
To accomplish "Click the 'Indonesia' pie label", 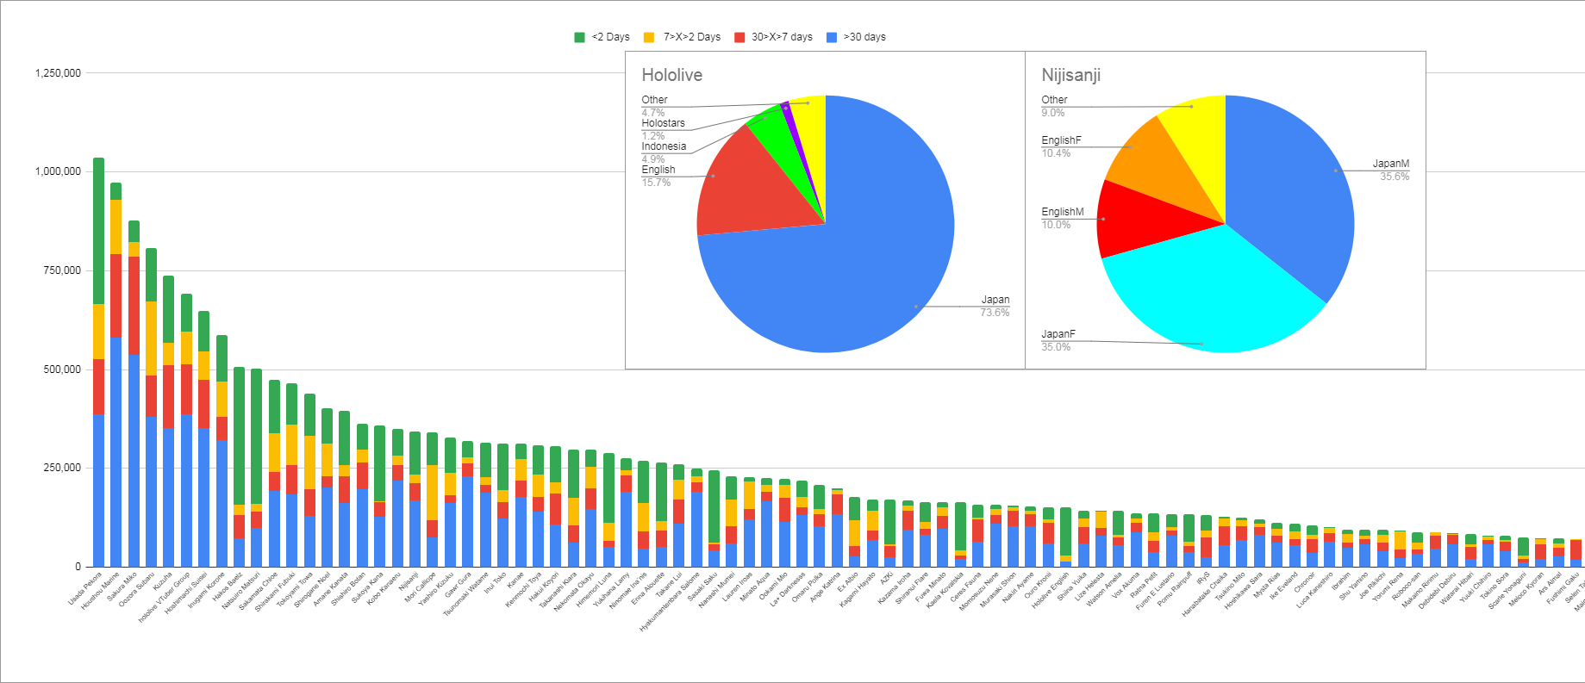I will coord(664,146).
